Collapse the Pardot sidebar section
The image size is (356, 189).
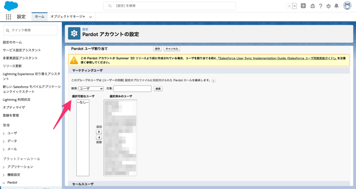click(3, 183)
